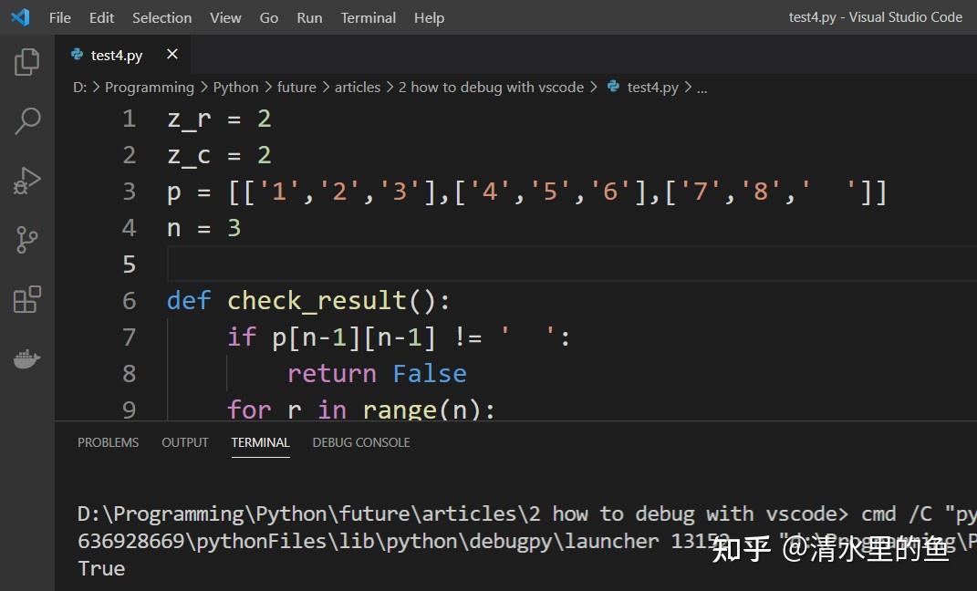Click 'False' on line 8
977x591 pixels.
430,374
